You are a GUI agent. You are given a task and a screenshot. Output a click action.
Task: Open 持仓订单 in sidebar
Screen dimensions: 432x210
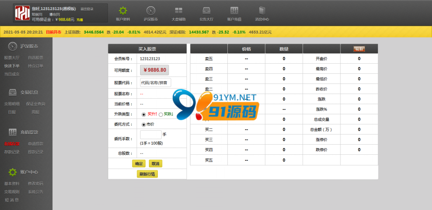35,66
